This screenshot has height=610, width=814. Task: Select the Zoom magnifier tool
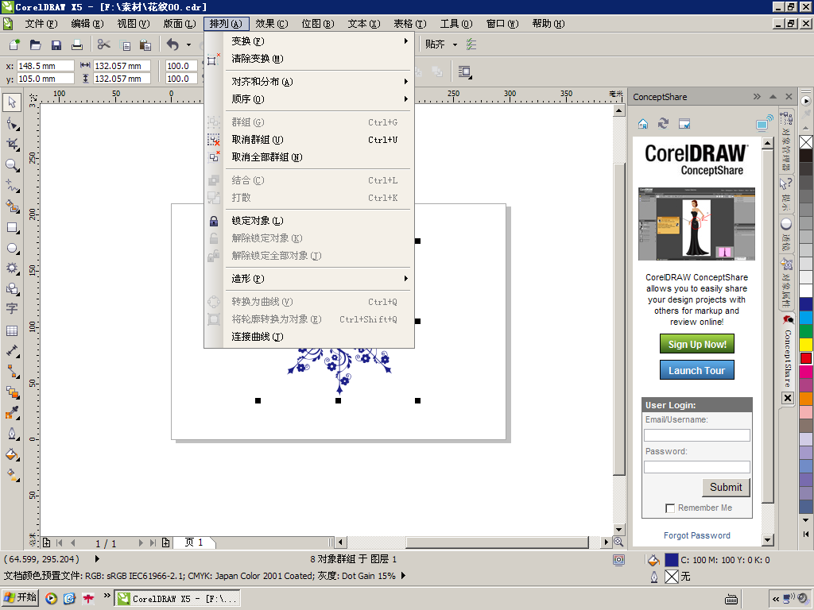click(x=12, y=165)
